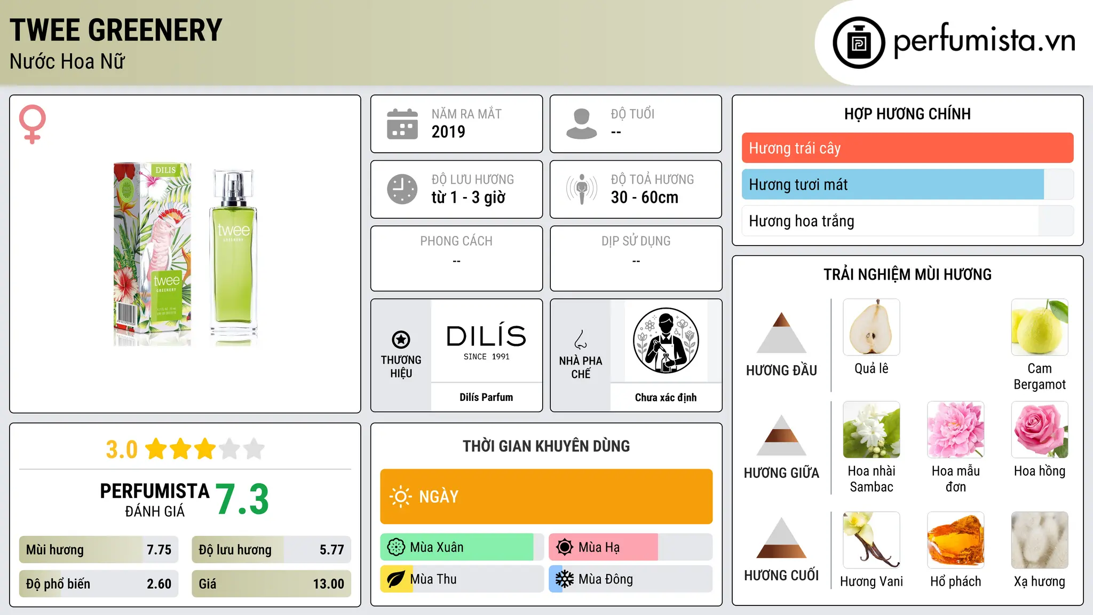Click the Nước Hoa Nữ subtitle

pos(67,61)
